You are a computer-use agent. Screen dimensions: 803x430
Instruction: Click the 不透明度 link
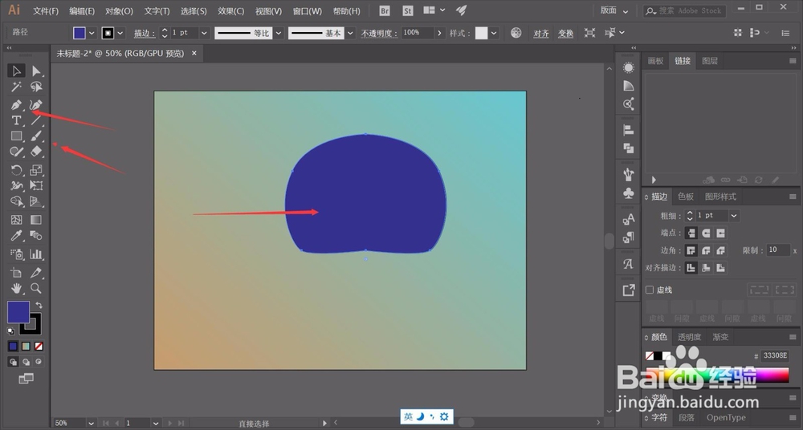(379, 33)
